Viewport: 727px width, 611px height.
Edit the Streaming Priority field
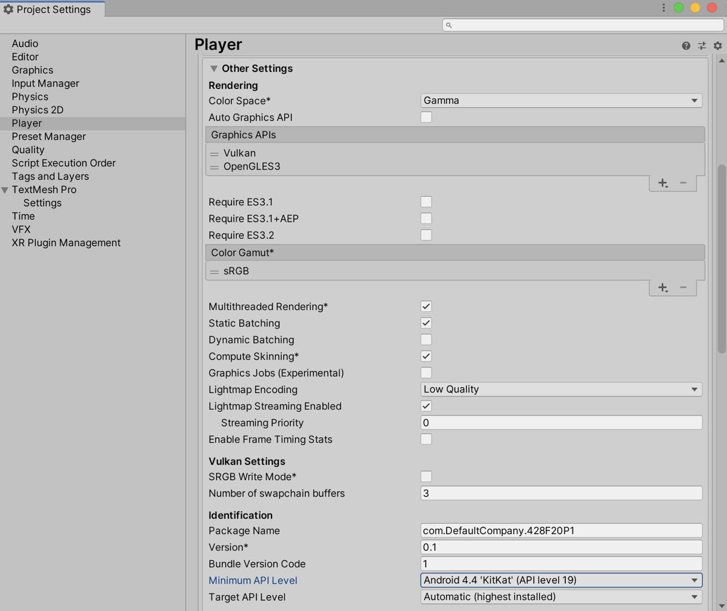point(561,423)
